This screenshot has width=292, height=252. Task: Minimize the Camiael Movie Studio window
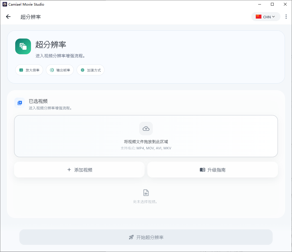(260, 4)
